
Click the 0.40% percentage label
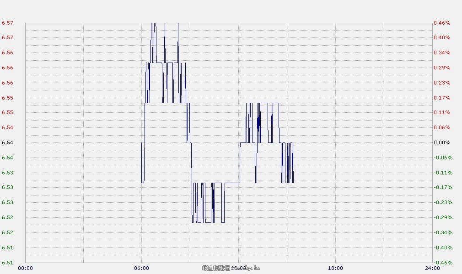click(x=442, y=38)
